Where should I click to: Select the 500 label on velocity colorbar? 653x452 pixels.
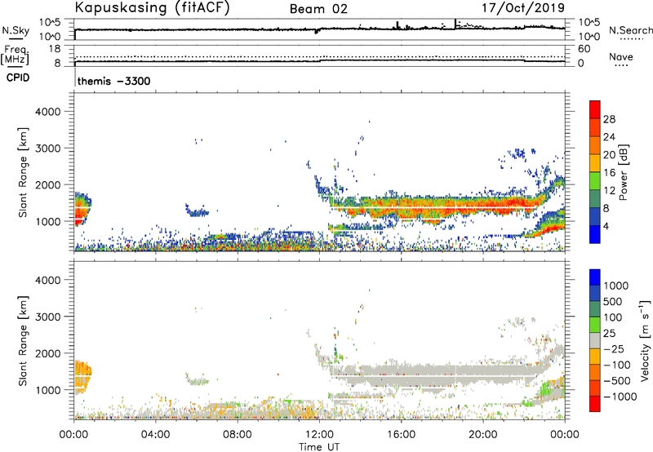pos(612,301)
